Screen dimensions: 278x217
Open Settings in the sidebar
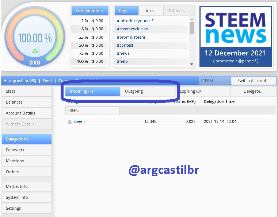tap(27, 208)
